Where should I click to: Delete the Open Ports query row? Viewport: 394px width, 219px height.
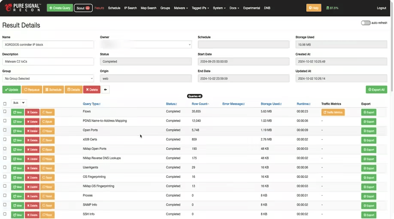(32, 131)
